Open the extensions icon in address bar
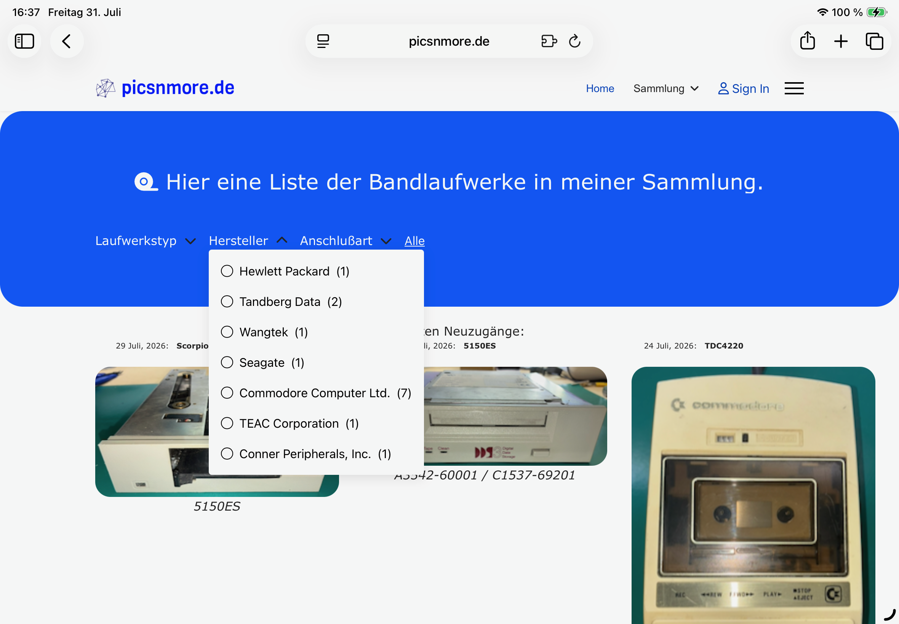This screenshot has width=899, height=624. point(549,41)
